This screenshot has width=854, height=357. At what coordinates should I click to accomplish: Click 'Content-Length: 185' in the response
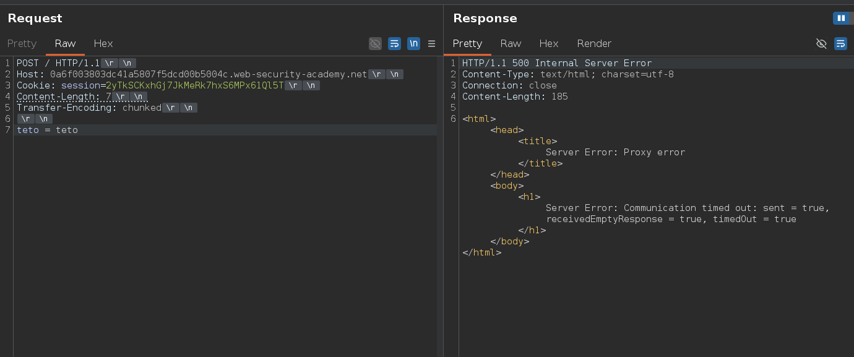[x=515, y=97]
